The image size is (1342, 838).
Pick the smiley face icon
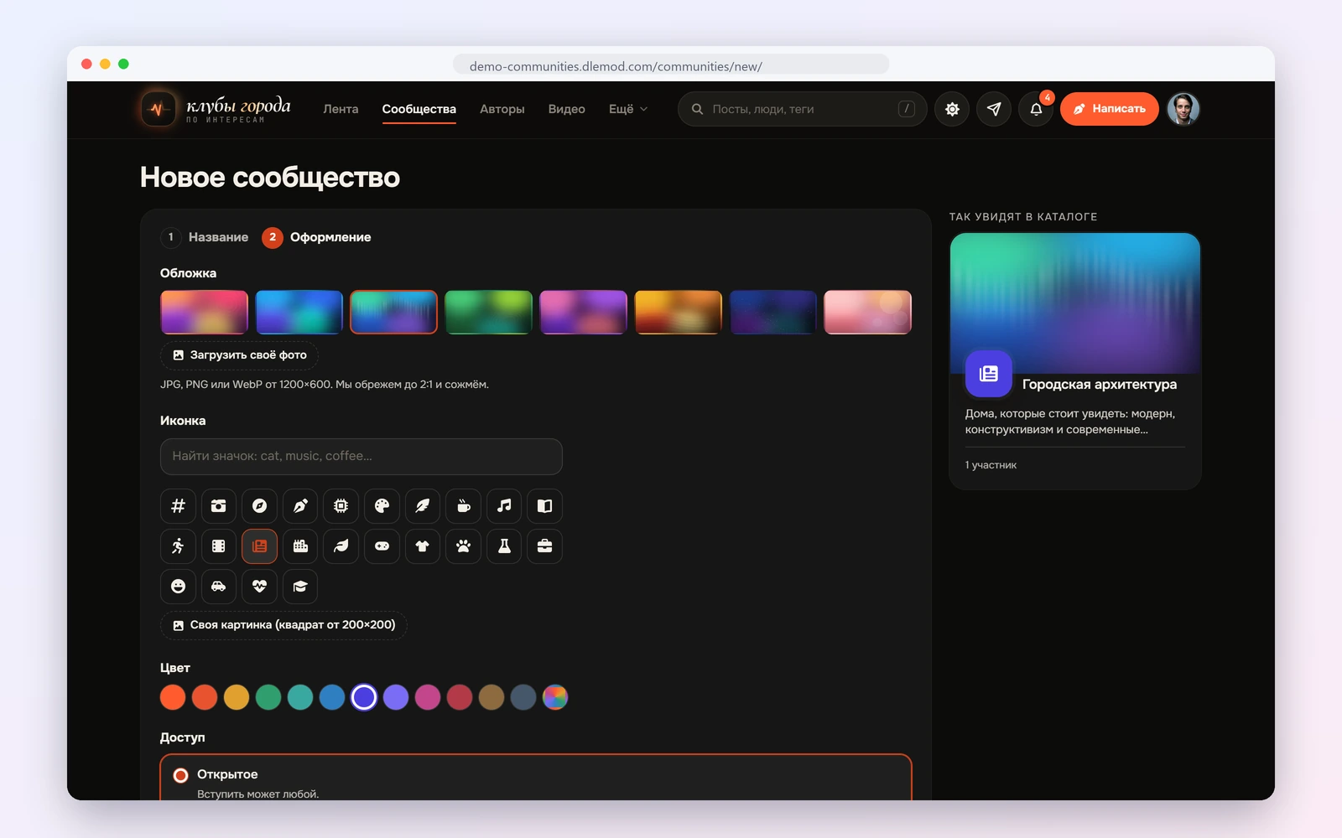(178, 587)
